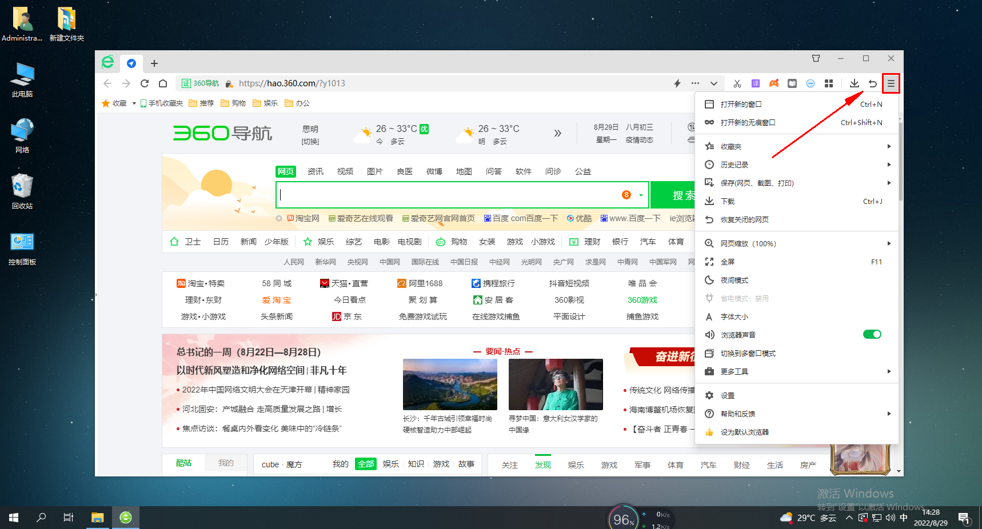Image resolution: width=982 pixels, height=529 pixels.
Task: Open the search engine dropdown arrow in search box
Action: tap(641, 195)
